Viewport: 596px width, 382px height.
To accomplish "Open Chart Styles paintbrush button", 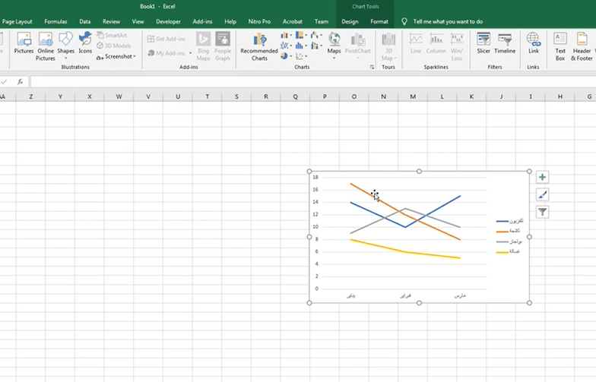I will [x=542, y=194].
